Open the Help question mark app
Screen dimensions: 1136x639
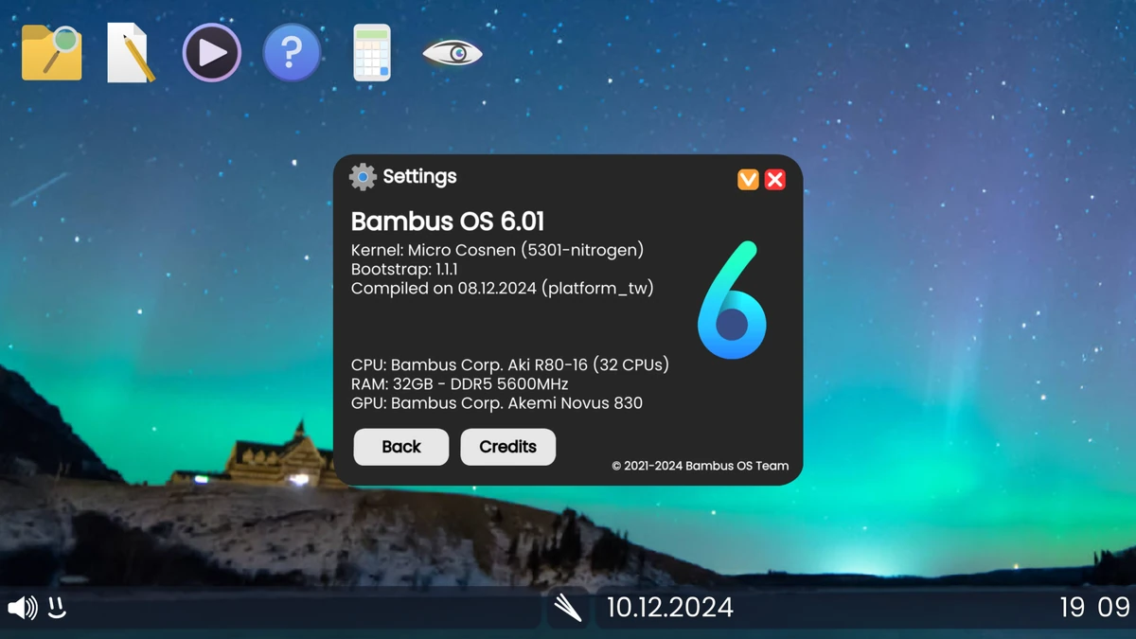coord(292,52)
